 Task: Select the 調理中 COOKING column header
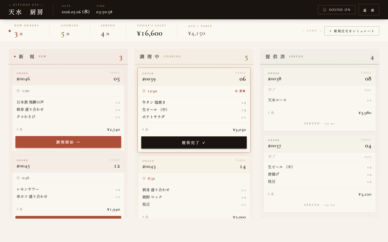[194, 57]
